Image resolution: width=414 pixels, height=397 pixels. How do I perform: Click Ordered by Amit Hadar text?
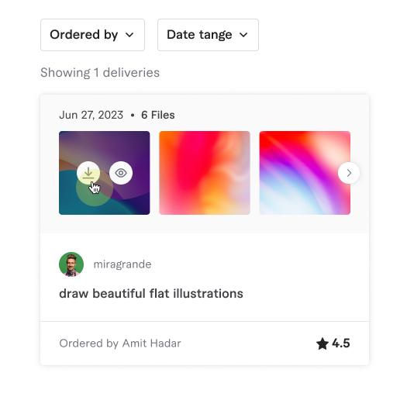[120, 343]
